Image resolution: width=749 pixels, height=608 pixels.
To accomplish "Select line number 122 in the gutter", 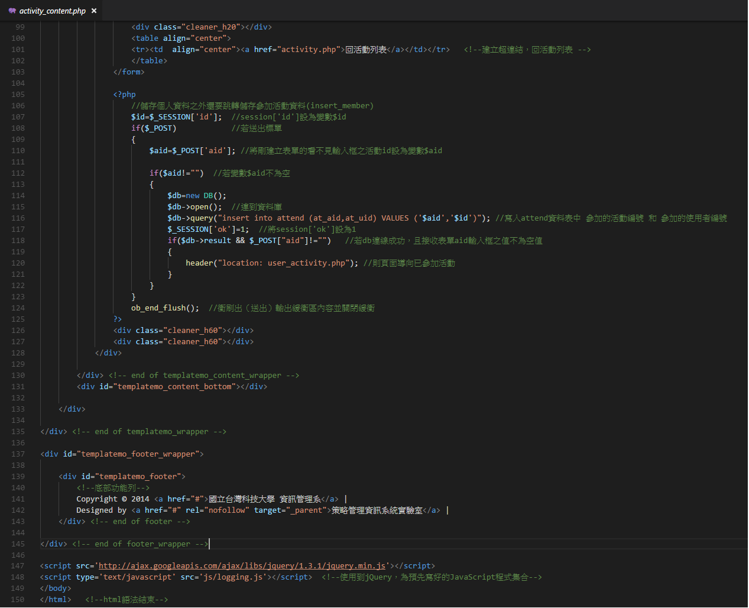I will coord(18,286).
